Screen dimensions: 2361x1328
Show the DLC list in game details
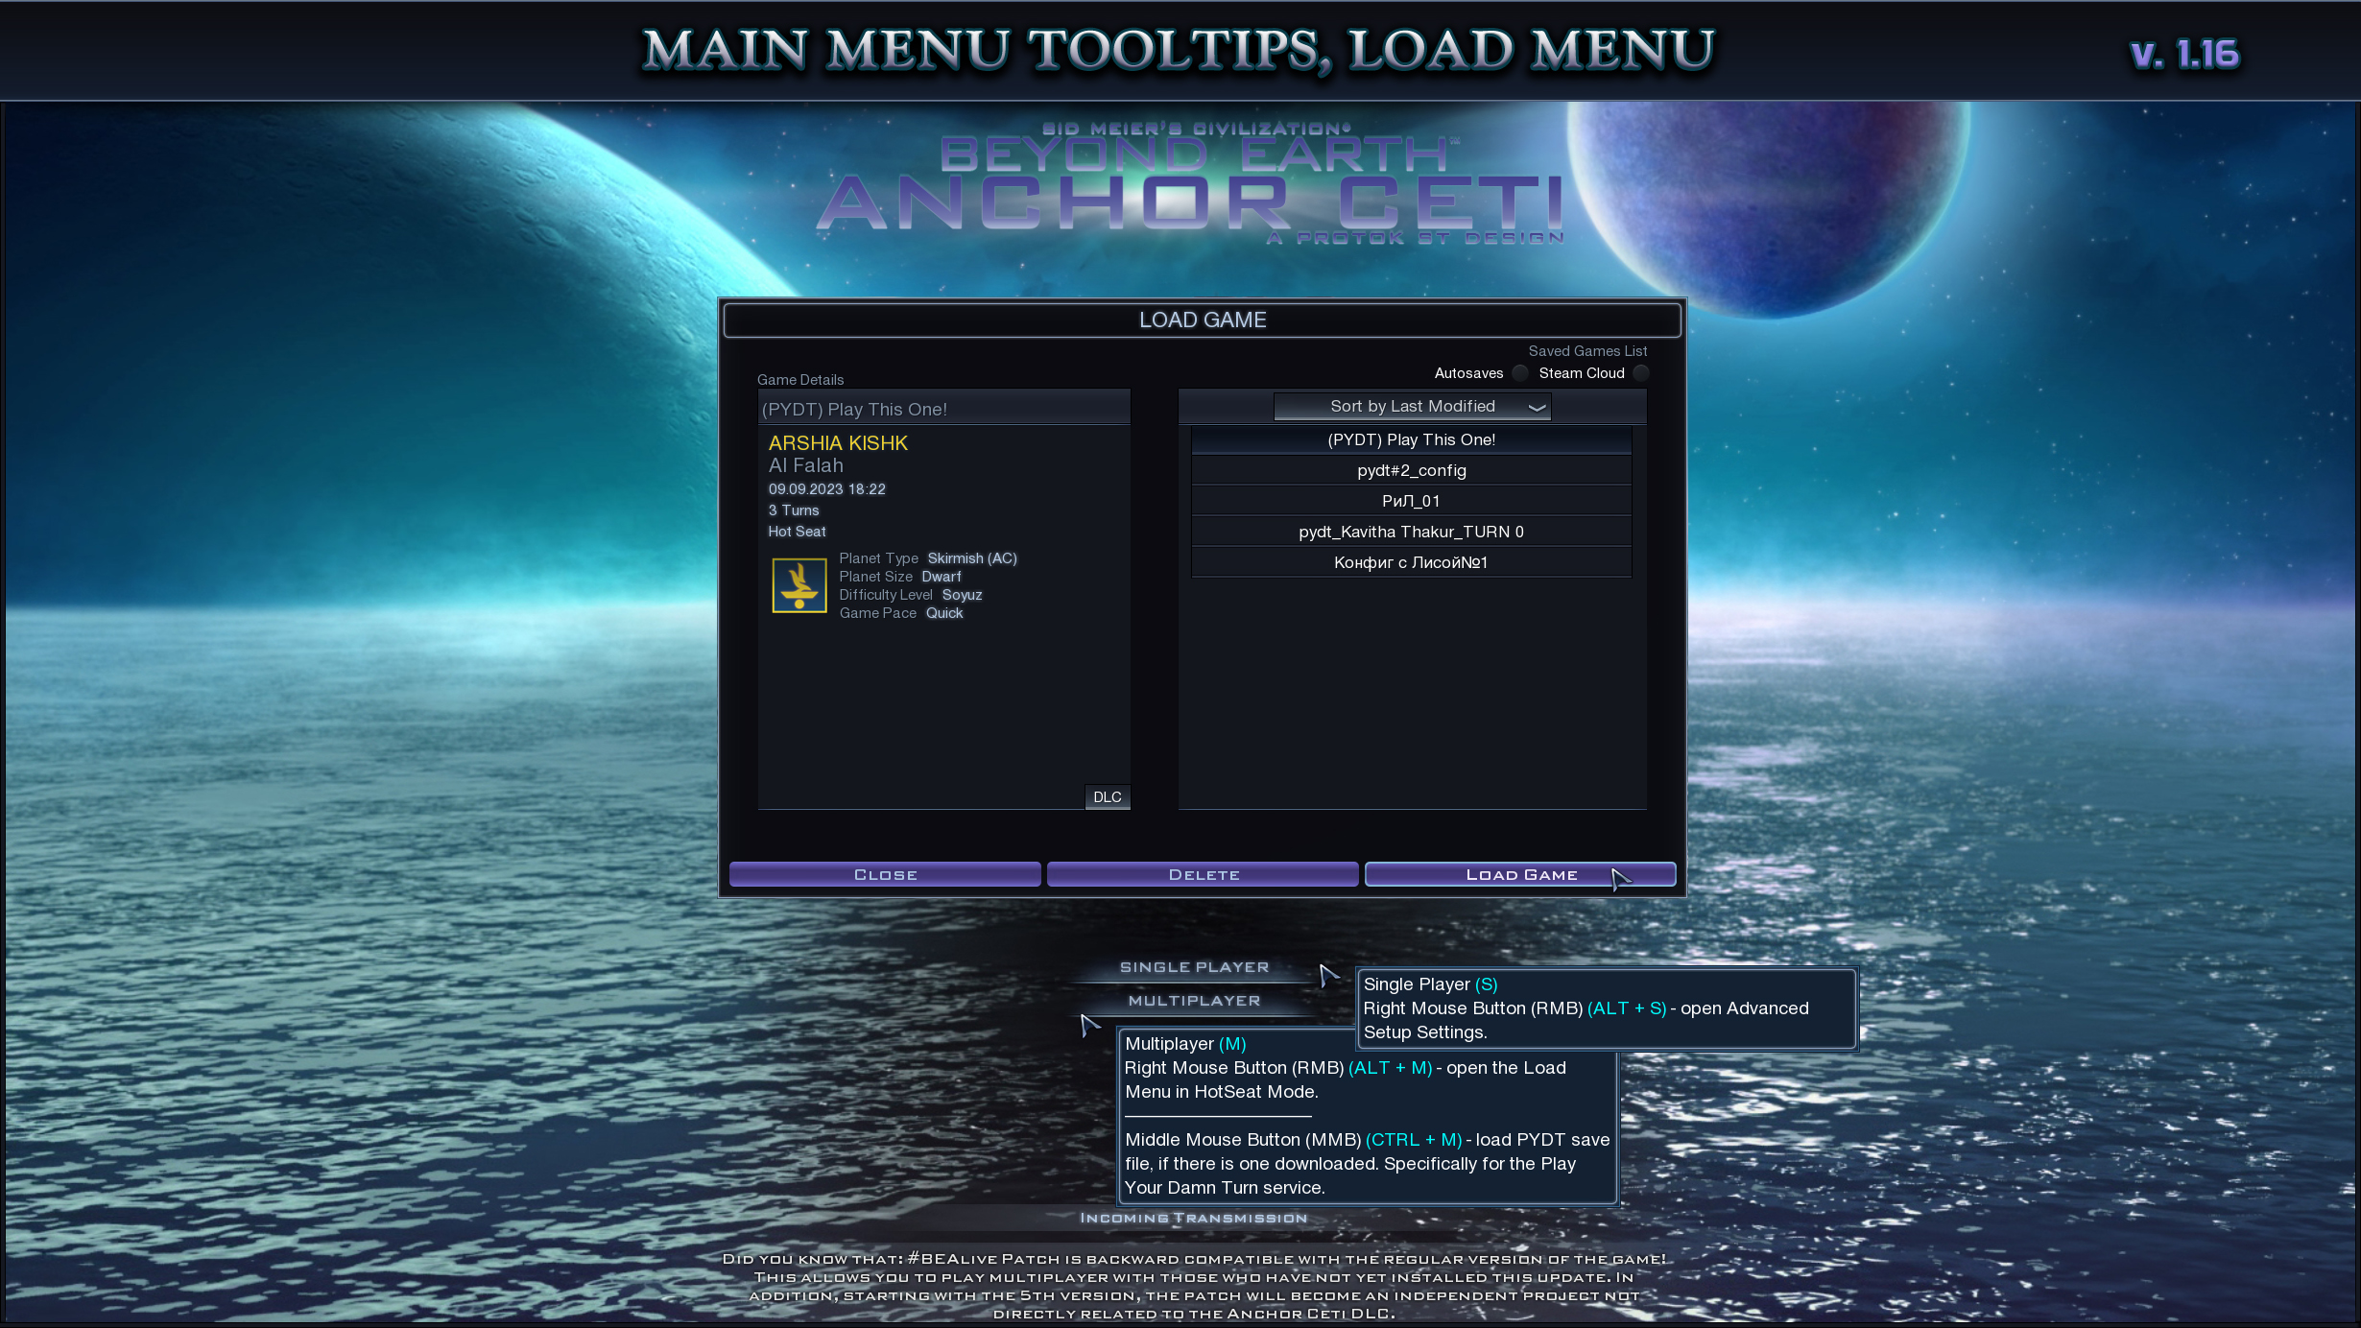pos(1107,797)
